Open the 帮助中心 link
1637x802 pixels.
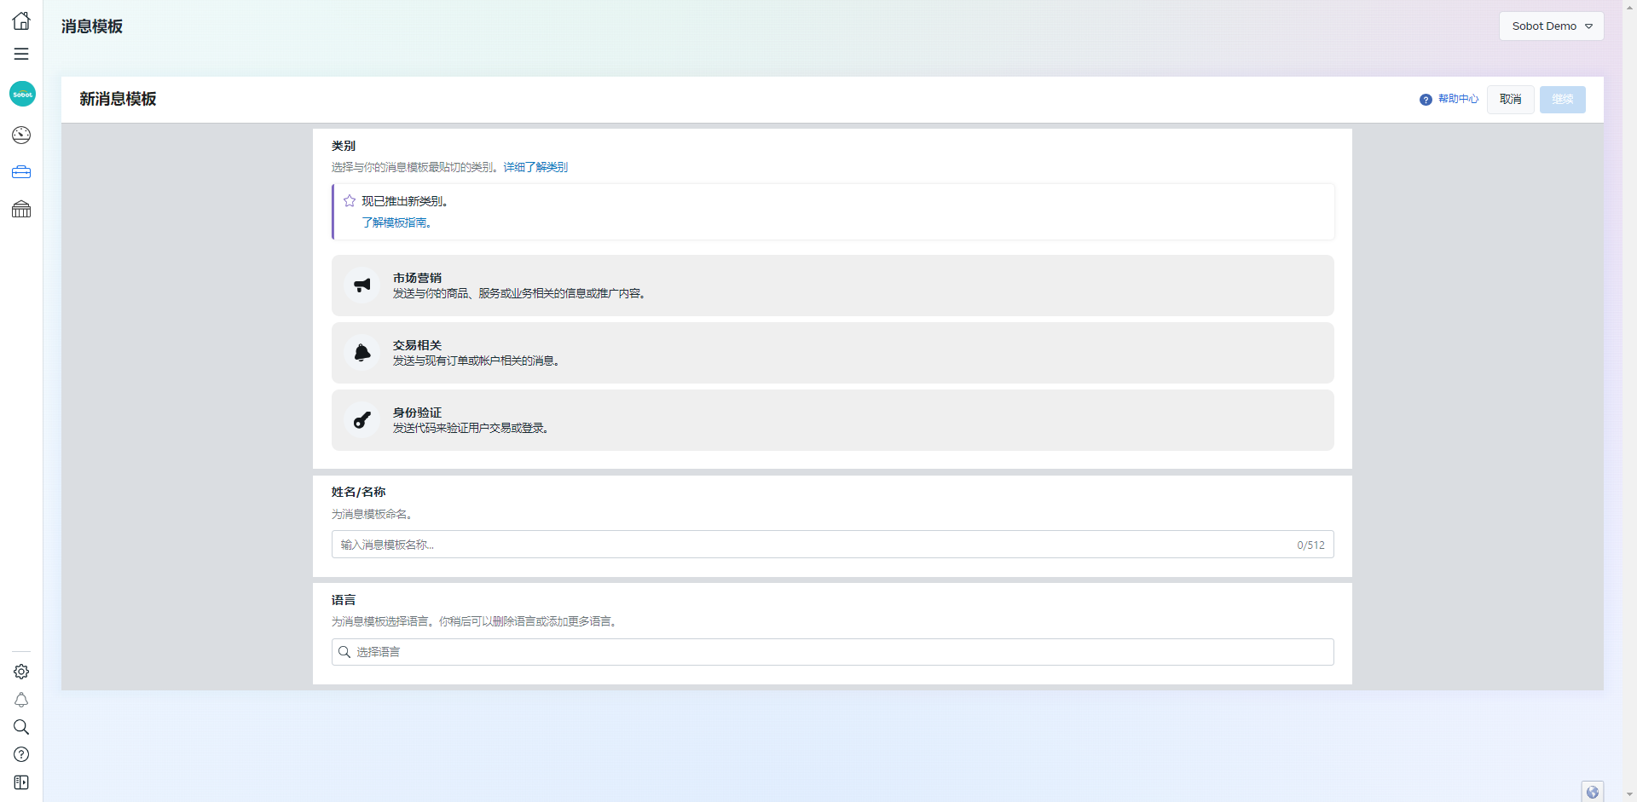pos(1458,99)
